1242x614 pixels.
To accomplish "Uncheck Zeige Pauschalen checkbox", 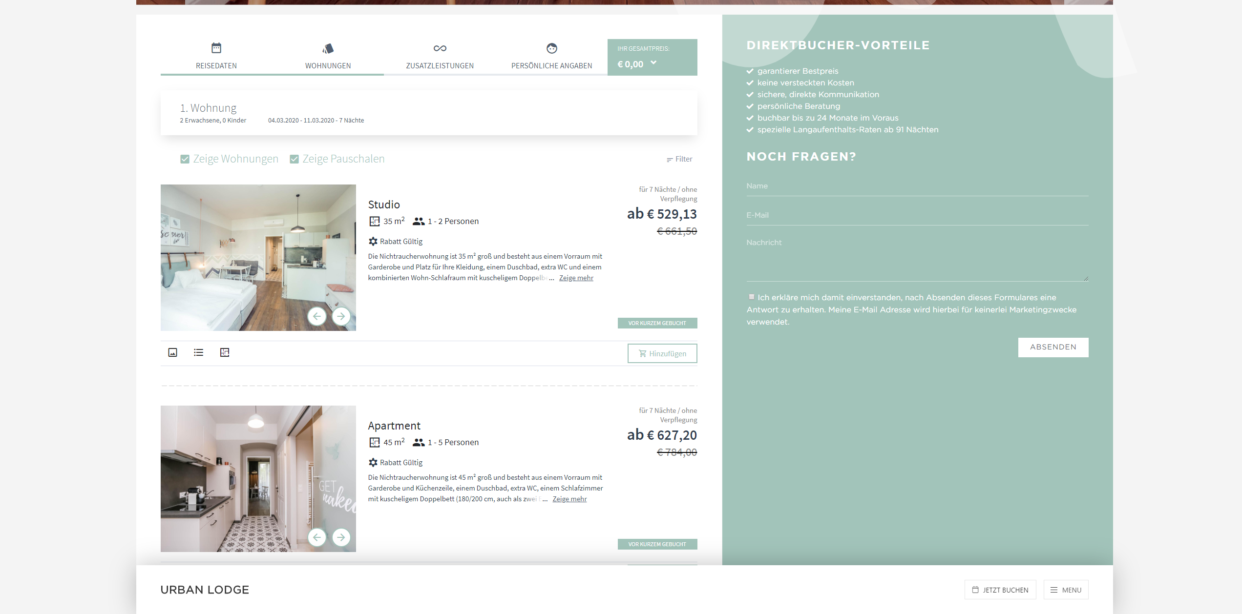I will [294, 159].
